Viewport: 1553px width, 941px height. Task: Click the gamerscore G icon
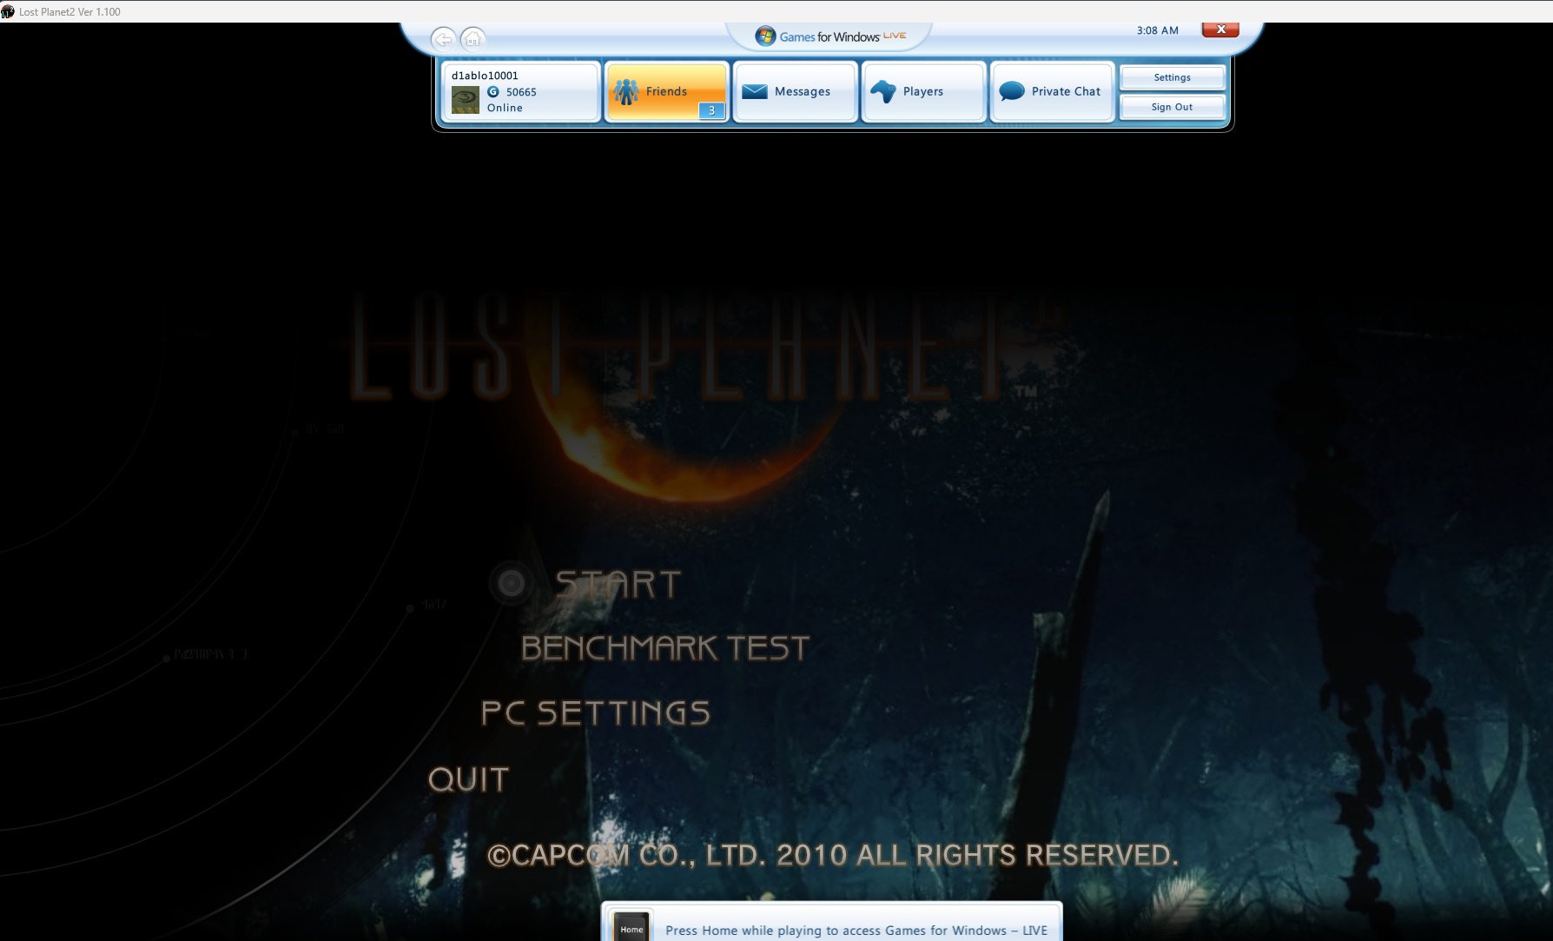pos(493,91)
